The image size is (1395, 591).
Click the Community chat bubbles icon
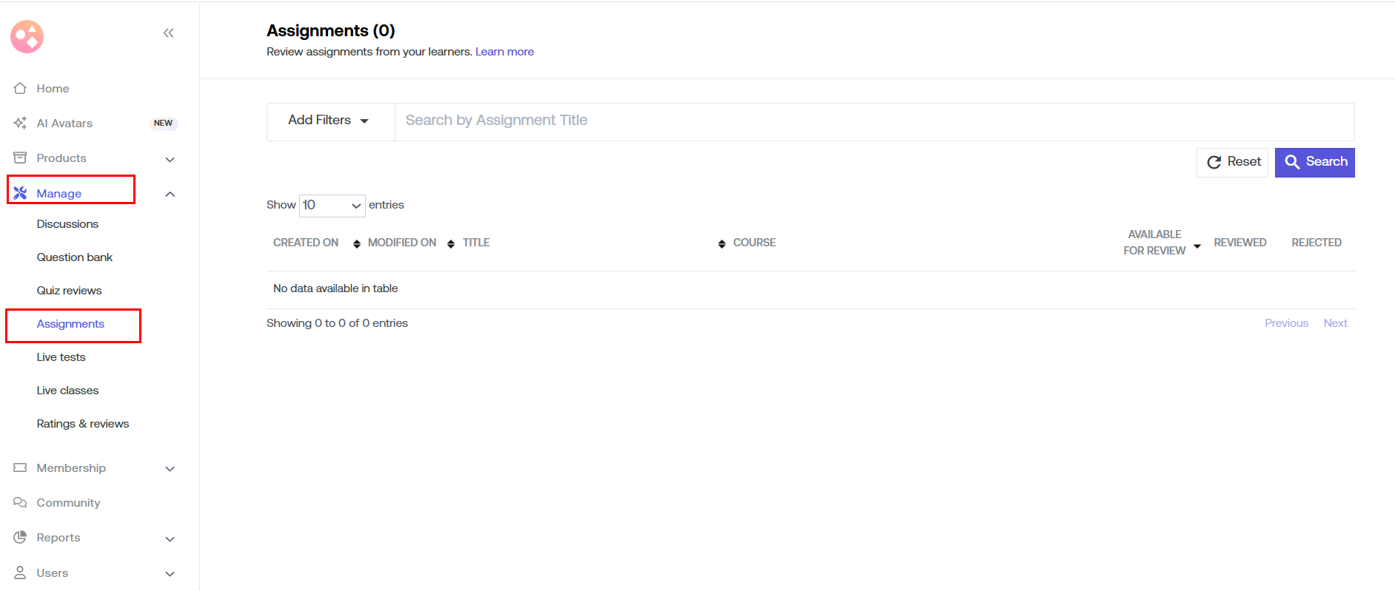pyautogui.click(x=20, y=502)
